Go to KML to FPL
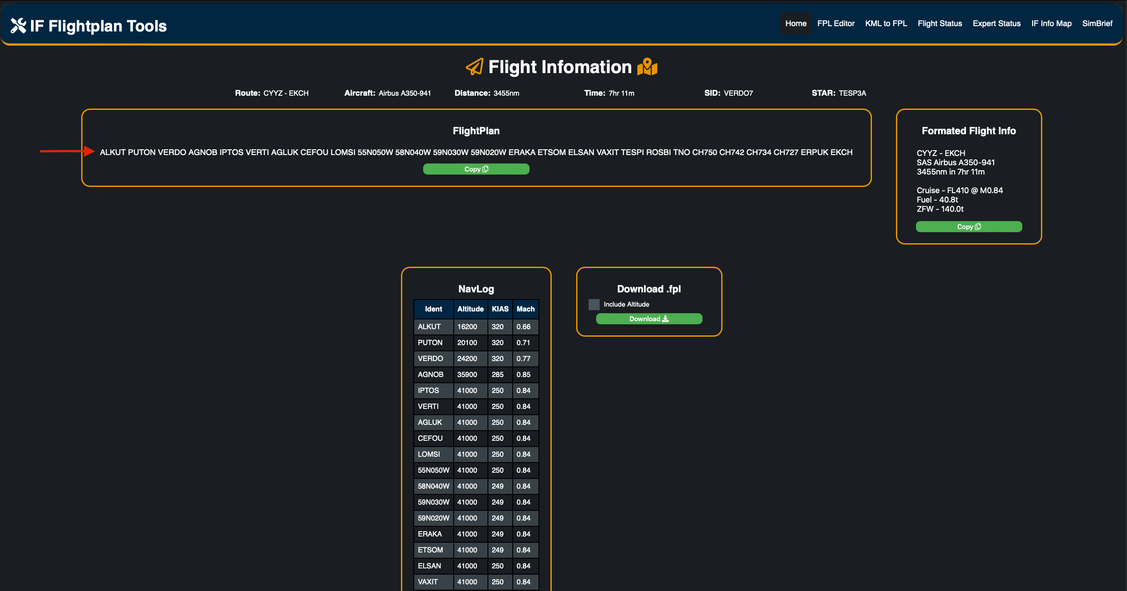The image size is (1127, 591). click(x=886, y=23)
